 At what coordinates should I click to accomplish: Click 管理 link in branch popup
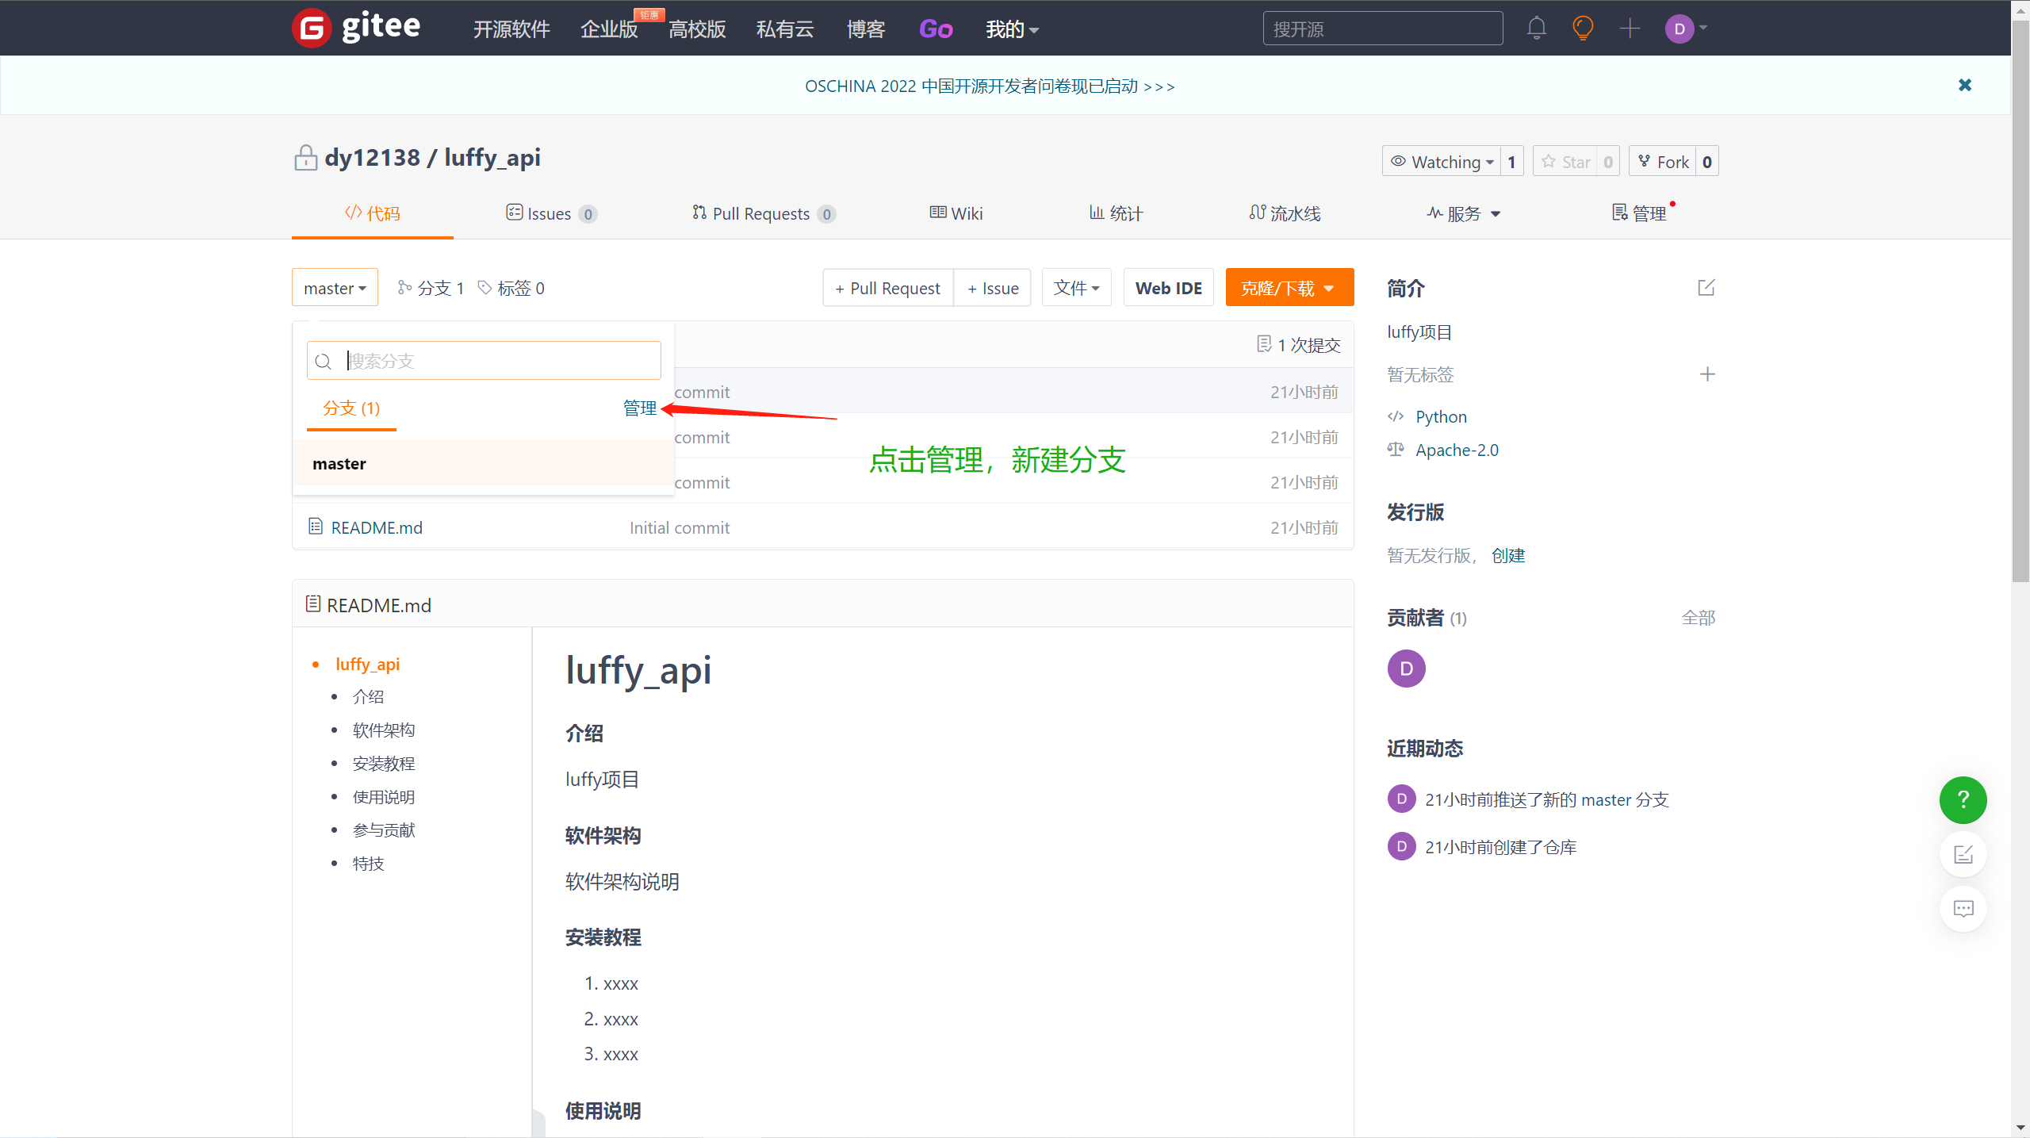click(639, 408)
